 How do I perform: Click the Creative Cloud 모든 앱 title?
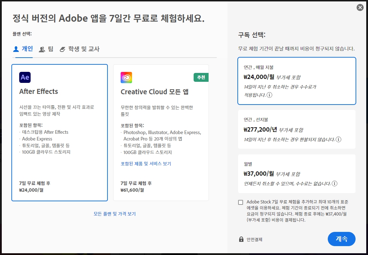click(x=154, y=91)
